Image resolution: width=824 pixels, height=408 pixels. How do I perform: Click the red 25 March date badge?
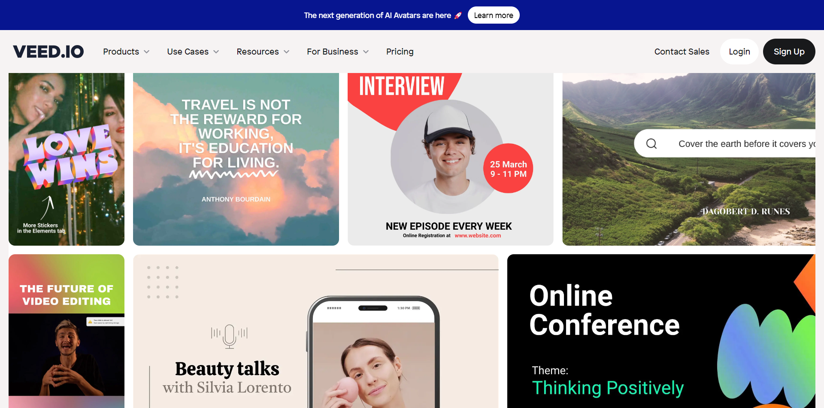click(x=508, y=168)
